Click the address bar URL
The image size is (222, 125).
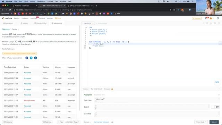(54, 10)
